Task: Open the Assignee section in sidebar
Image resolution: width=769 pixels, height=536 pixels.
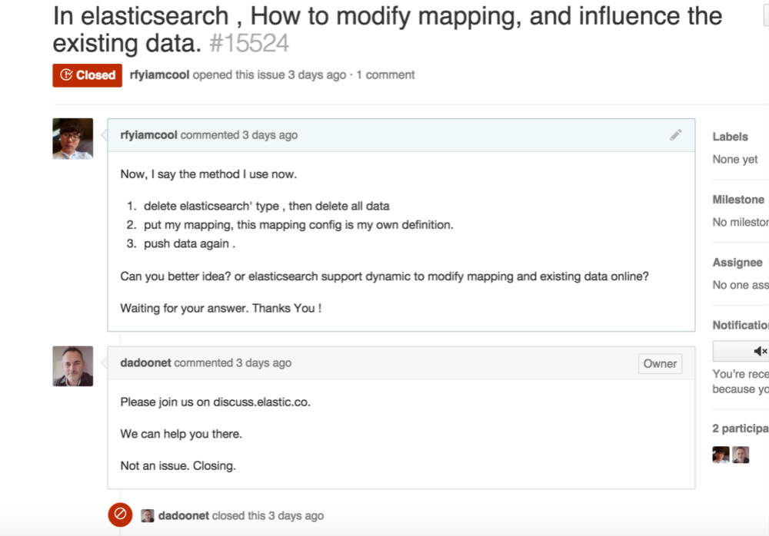Action: (737, 263)
